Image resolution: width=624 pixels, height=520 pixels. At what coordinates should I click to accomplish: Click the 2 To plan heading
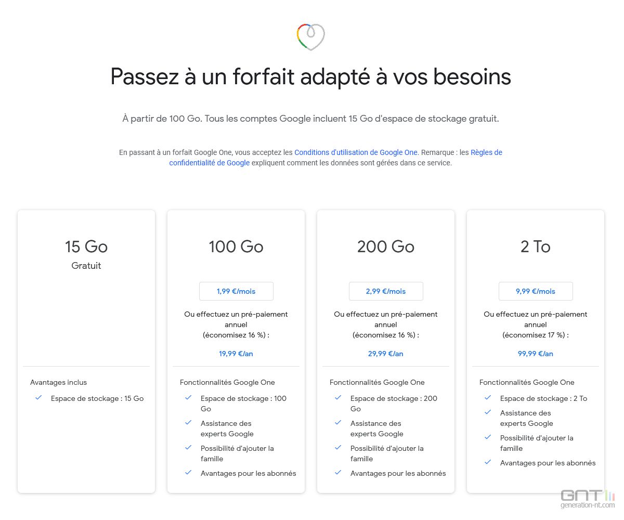tap(536, 246)
